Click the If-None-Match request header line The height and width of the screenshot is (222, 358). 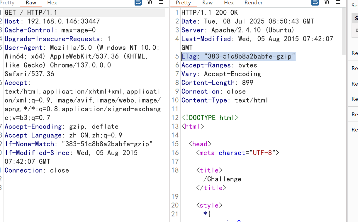click(79, 144)
